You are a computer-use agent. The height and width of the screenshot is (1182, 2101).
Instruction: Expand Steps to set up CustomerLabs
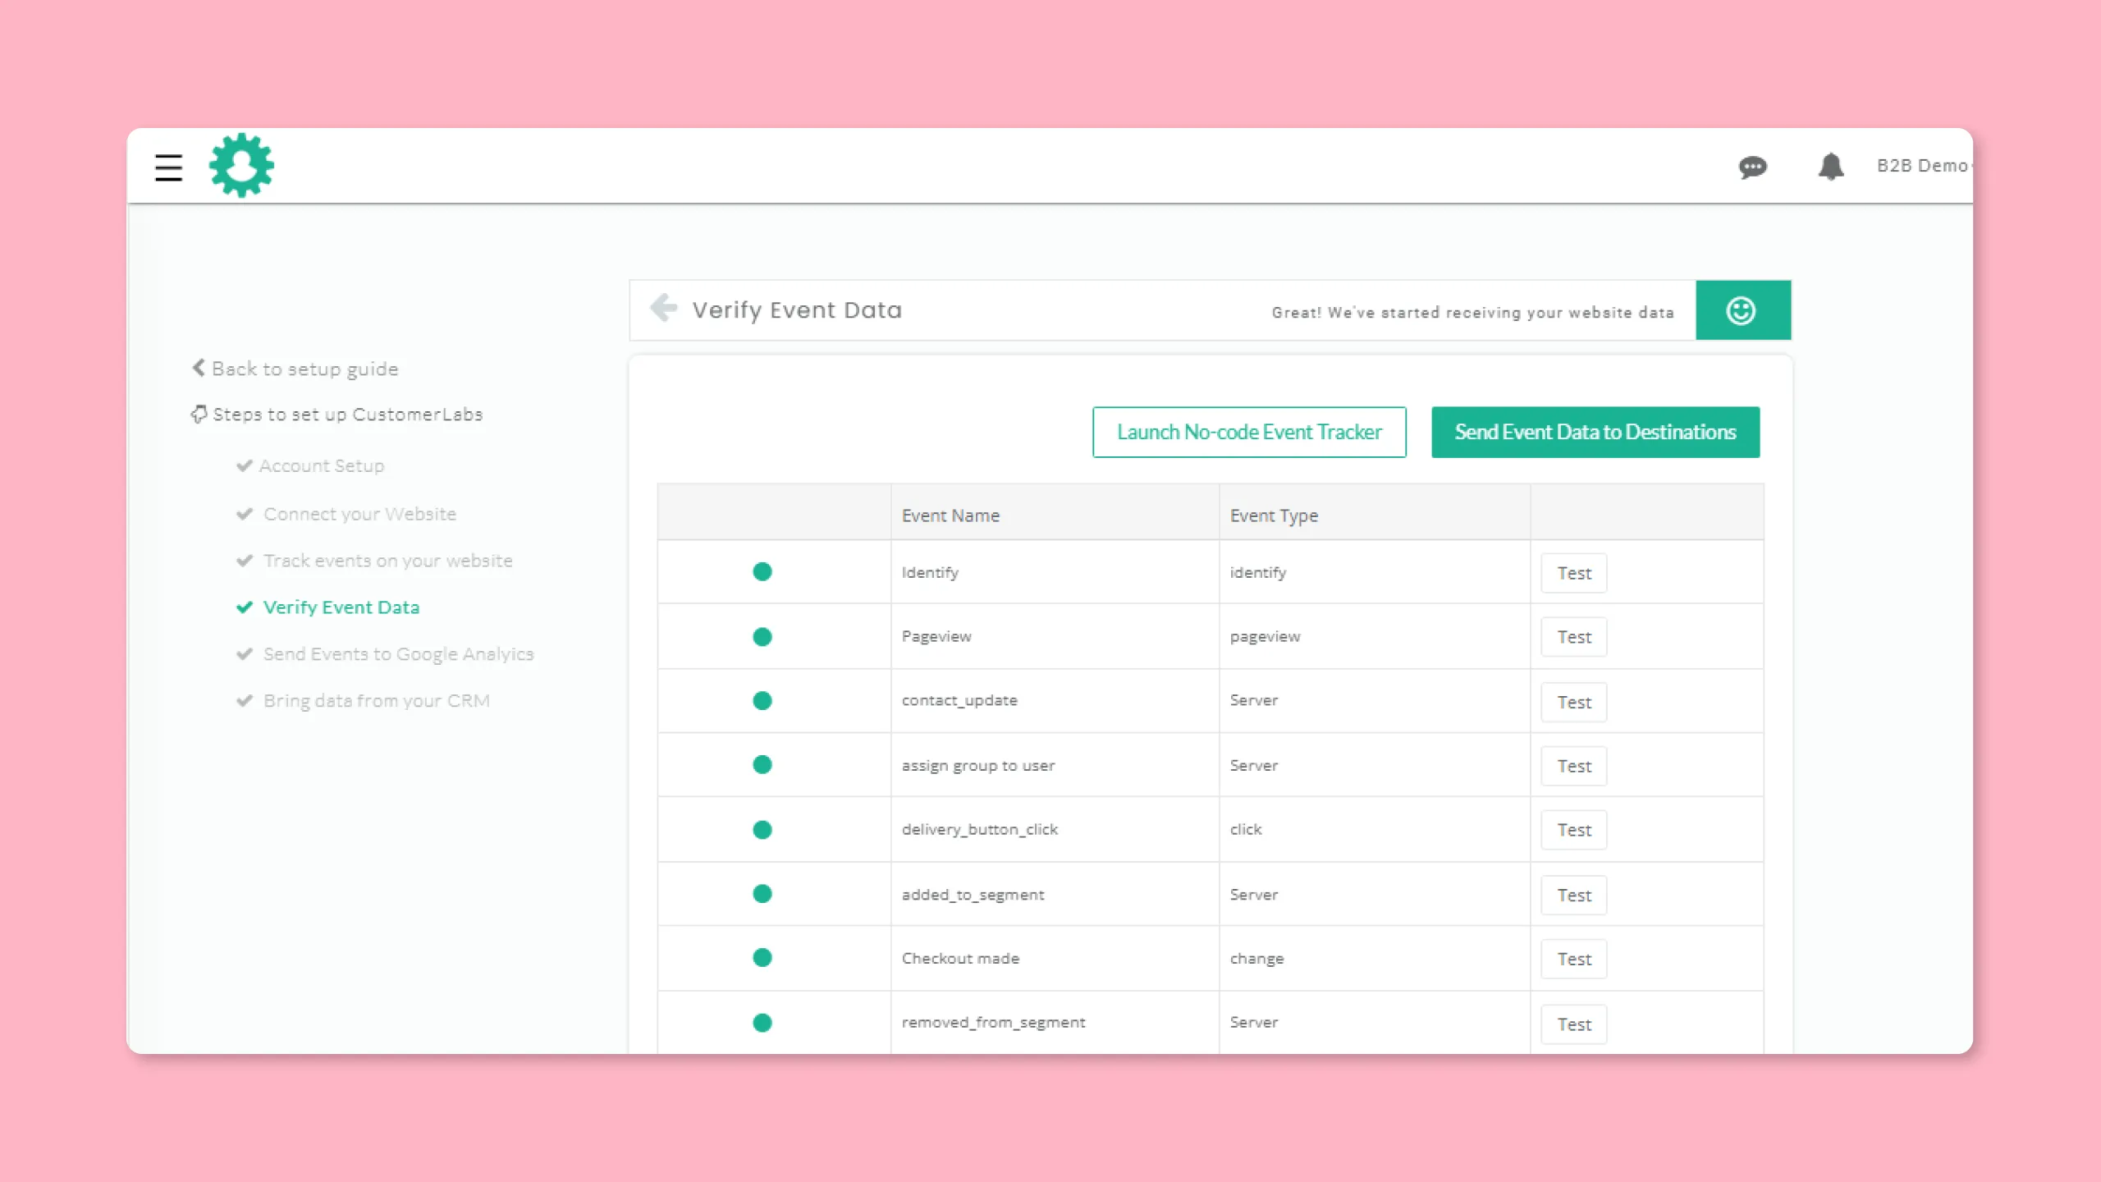point(337,415)
